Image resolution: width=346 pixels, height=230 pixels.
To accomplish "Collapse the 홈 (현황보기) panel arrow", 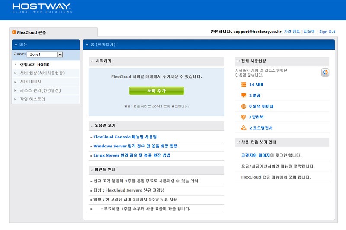I will (x=87, y=45).
